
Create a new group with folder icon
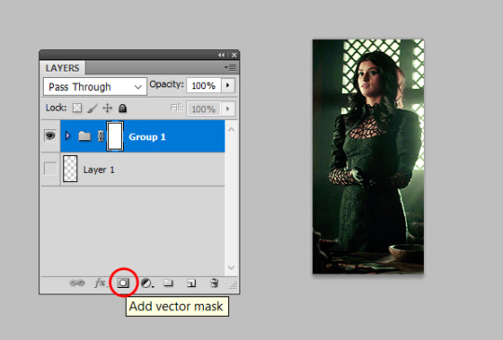click(169, 282)
